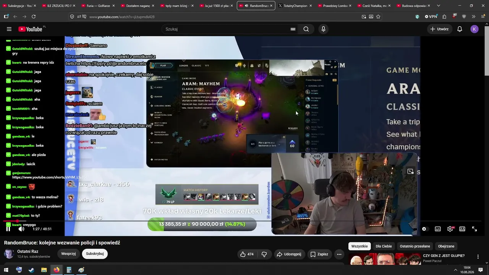Open recommended video CZY GEN Z JEST GŁUPIE
Image resolution: width=489 pixels, height=275 pixels.
pos(444,256)
